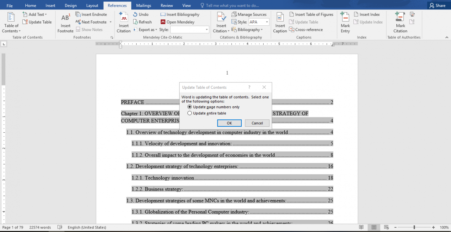Switch to the Home tab
The image size is (451, 232).
[x=31, y=6]
